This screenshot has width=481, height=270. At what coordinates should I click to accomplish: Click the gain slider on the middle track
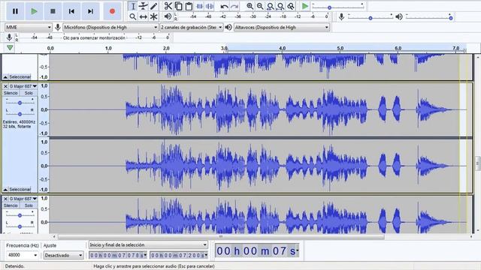pos(20,103)
